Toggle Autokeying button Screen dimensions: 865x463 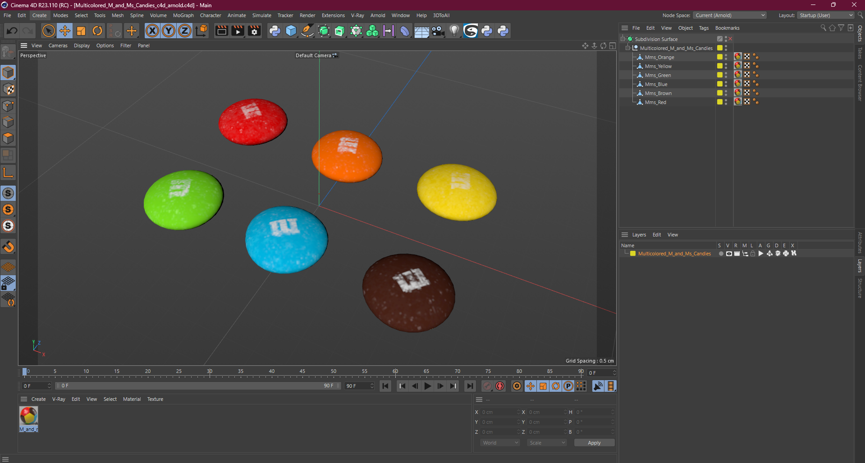pyautogui.click(x=500, y=386)
